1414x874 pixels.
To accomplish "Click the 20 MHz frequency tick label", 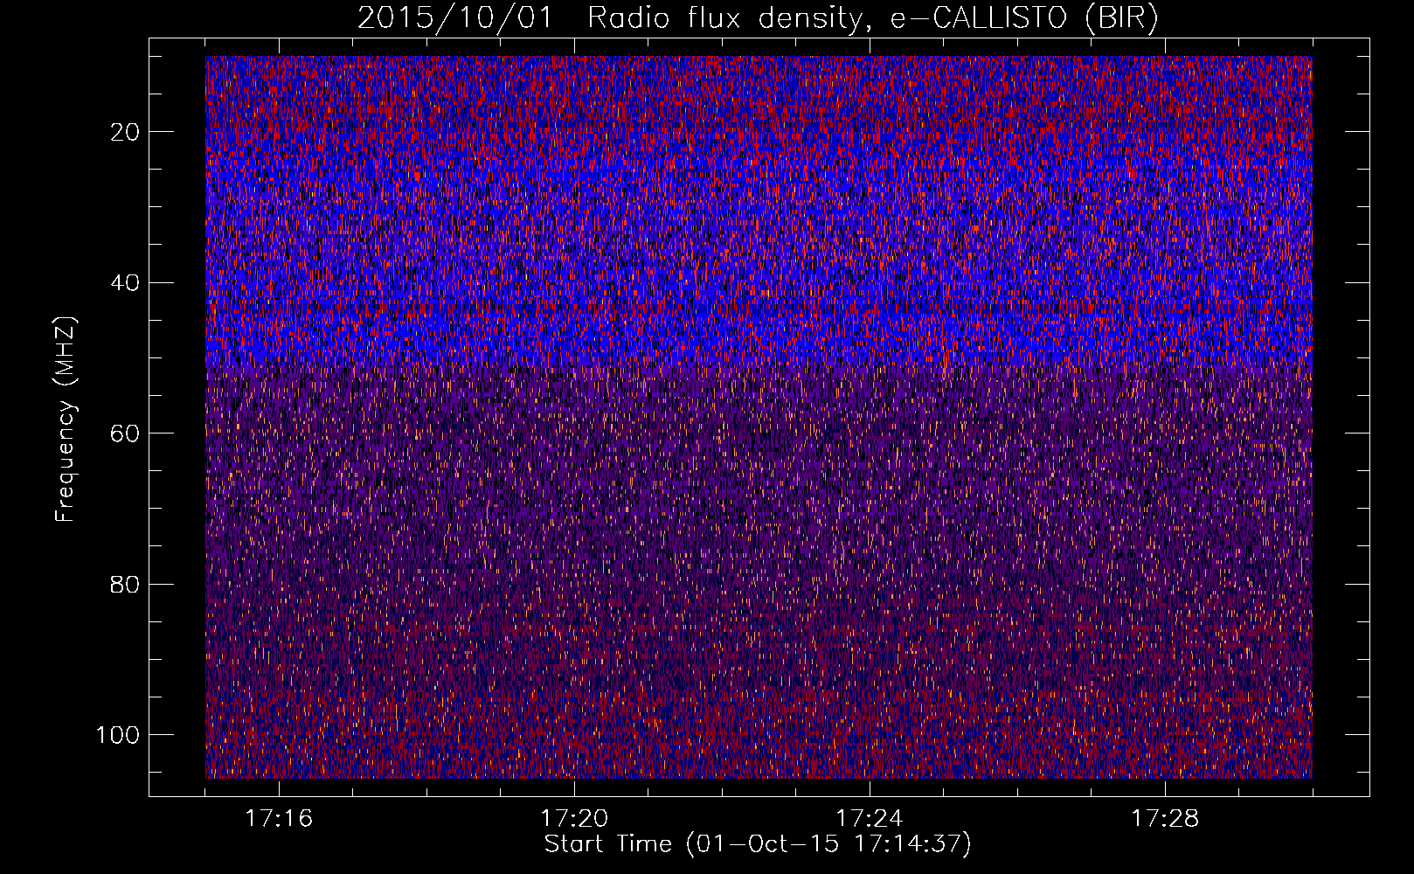I will click(126, 132).
